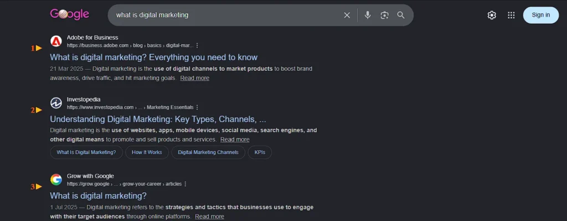Click the 'Investopedia' site name

tap(84, 99)
